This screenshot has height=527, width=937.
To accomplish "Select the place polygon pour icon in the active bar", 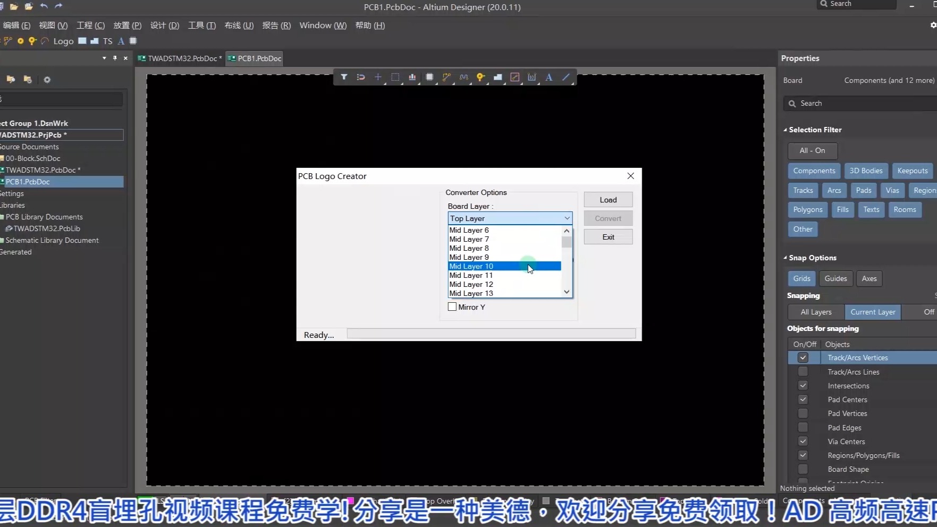I will pos(497,77).
